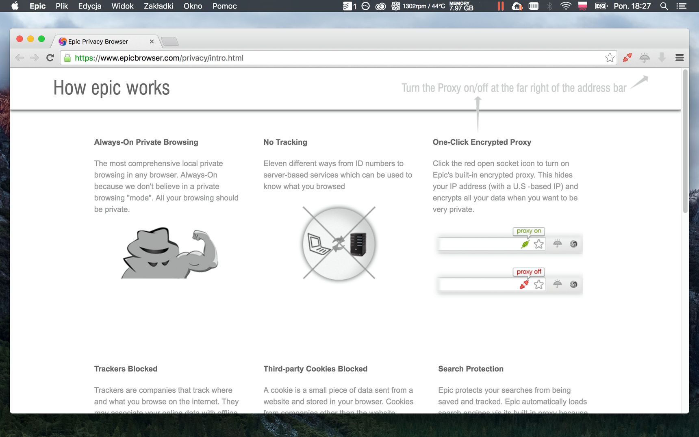Click the Always-On Private Browsing heading
The width and height of the screenshot is (699, 437).
(146, 142)
